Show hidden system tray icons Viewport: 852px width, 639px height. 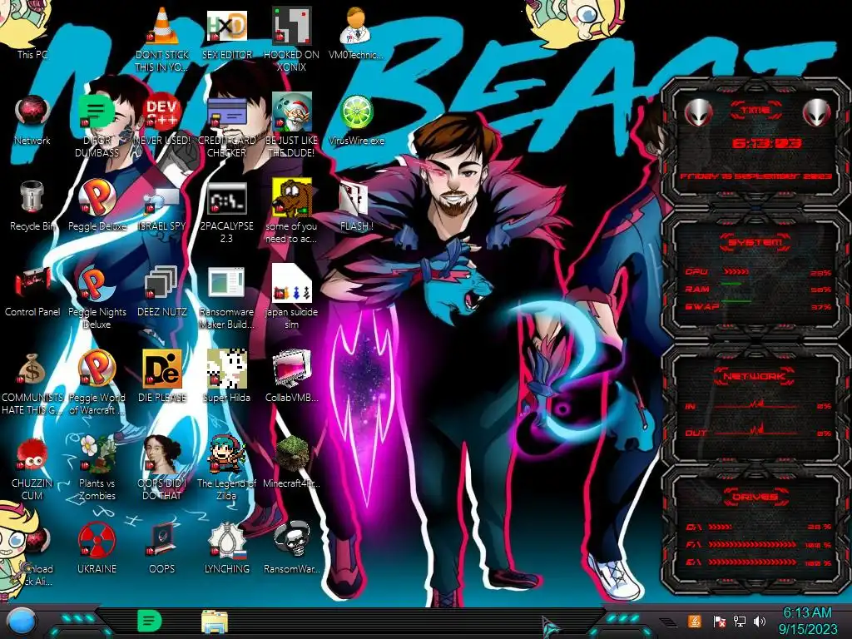point(667,622)
